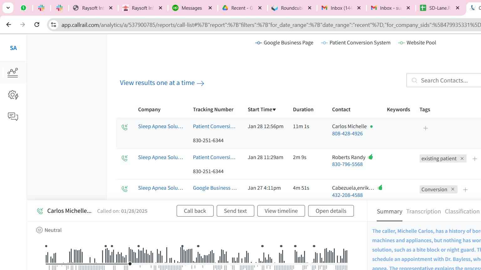Click the Company column header
The image size is (481, 270).
pos(149,109)
